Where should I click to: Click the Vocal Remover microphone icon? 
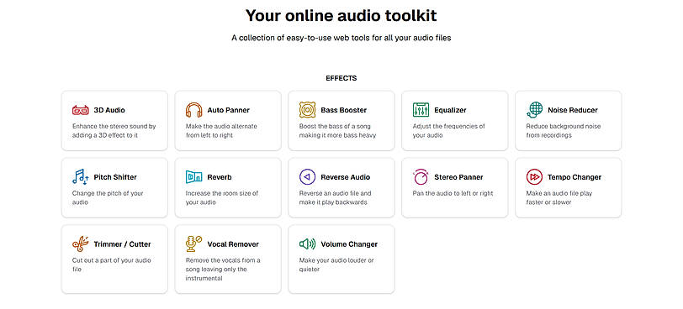click(193, 244)
